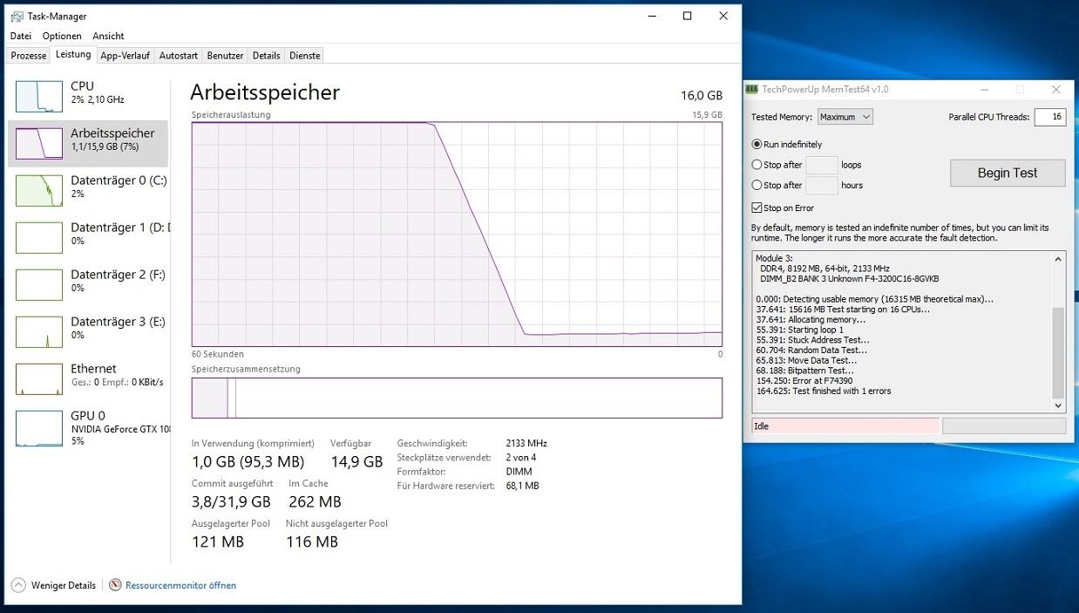Click the loops count input field
The width and height of the screenshot is (1079, 613).
(822, 165)
